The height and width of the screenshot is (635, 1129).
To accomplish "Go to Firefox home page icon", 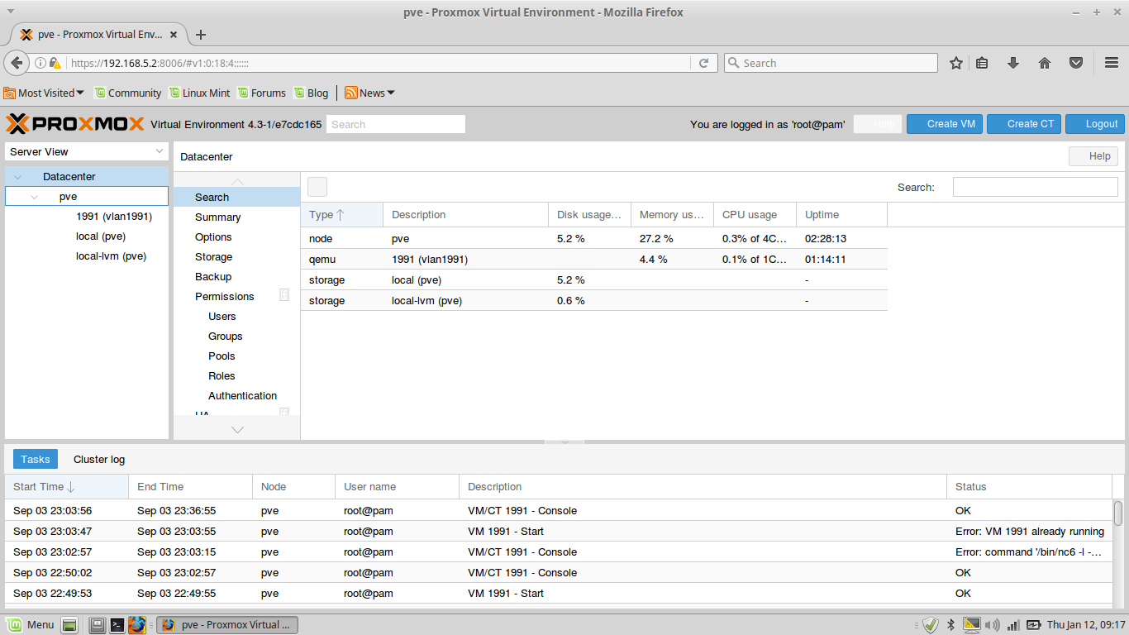I will point(1045,63).
